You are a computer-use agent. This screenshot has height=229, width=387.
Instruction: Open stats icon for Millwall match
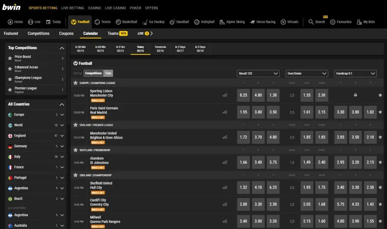point(225,221)
